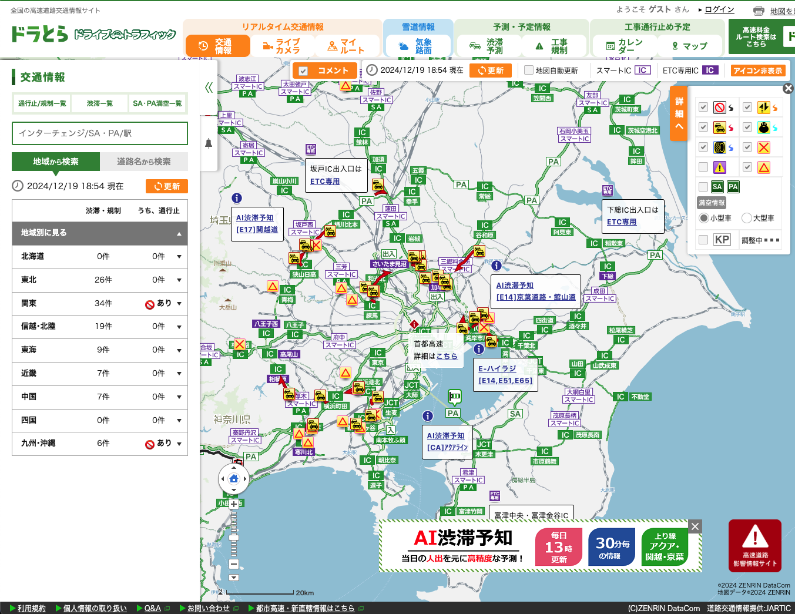The width and height of the screenshot is (795, 614).
Task: Switch to 道路名から検索 tab
Action: click(x=143, y=162)
